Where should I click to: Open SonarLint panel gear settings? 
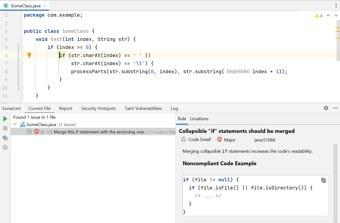pyautogui.click(x=326, y=108)
